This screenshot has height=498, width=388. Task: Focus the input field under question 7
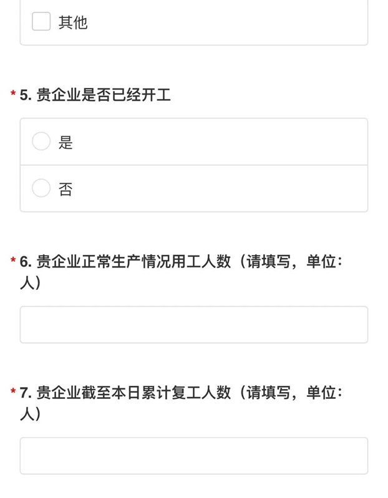click(194, 456)
